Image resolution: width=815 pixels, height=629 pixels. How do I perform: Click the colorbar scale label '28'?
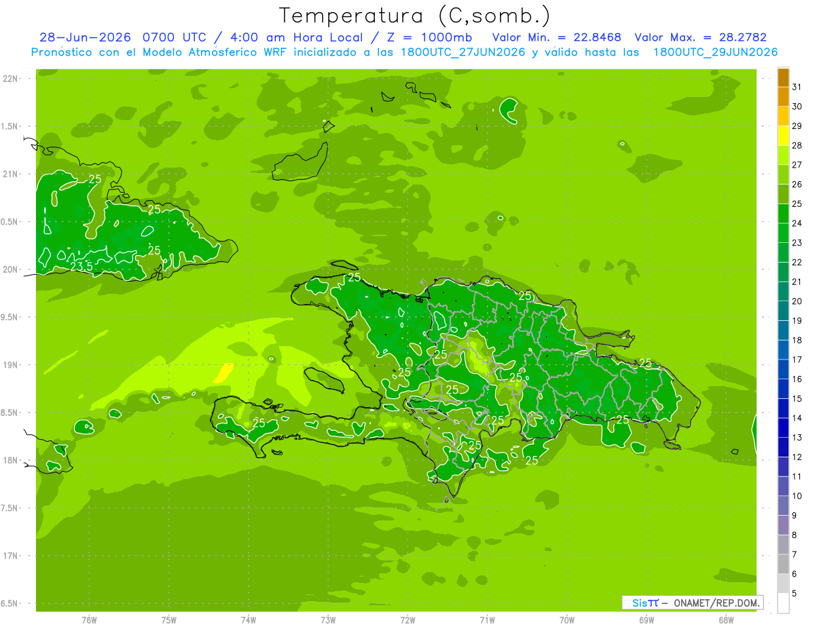[797, 145]
